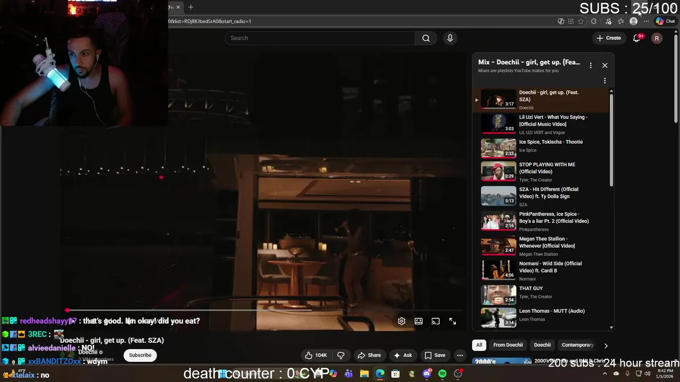680x382 pixels.
Task: Seek using the red video progress bar
Action: pos(264,310)
